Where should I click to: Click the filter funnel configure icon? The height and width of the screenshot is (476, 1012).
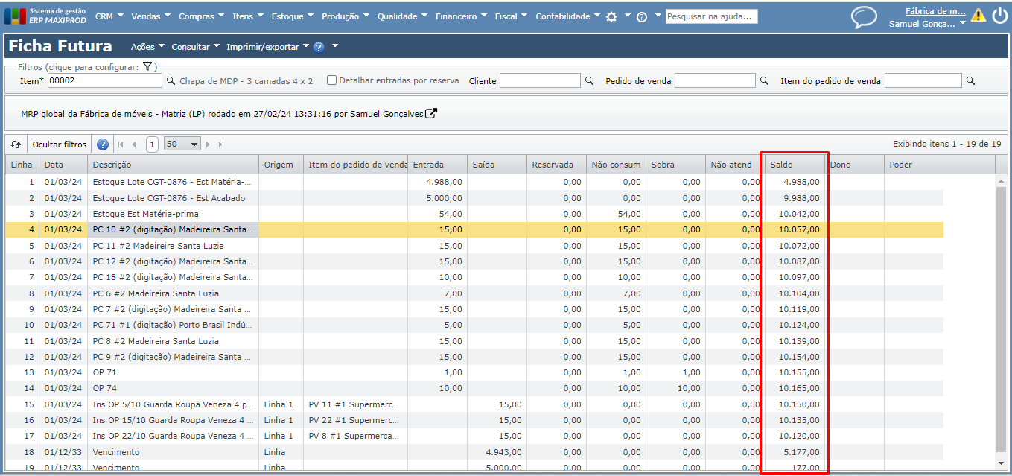point(147,67)
